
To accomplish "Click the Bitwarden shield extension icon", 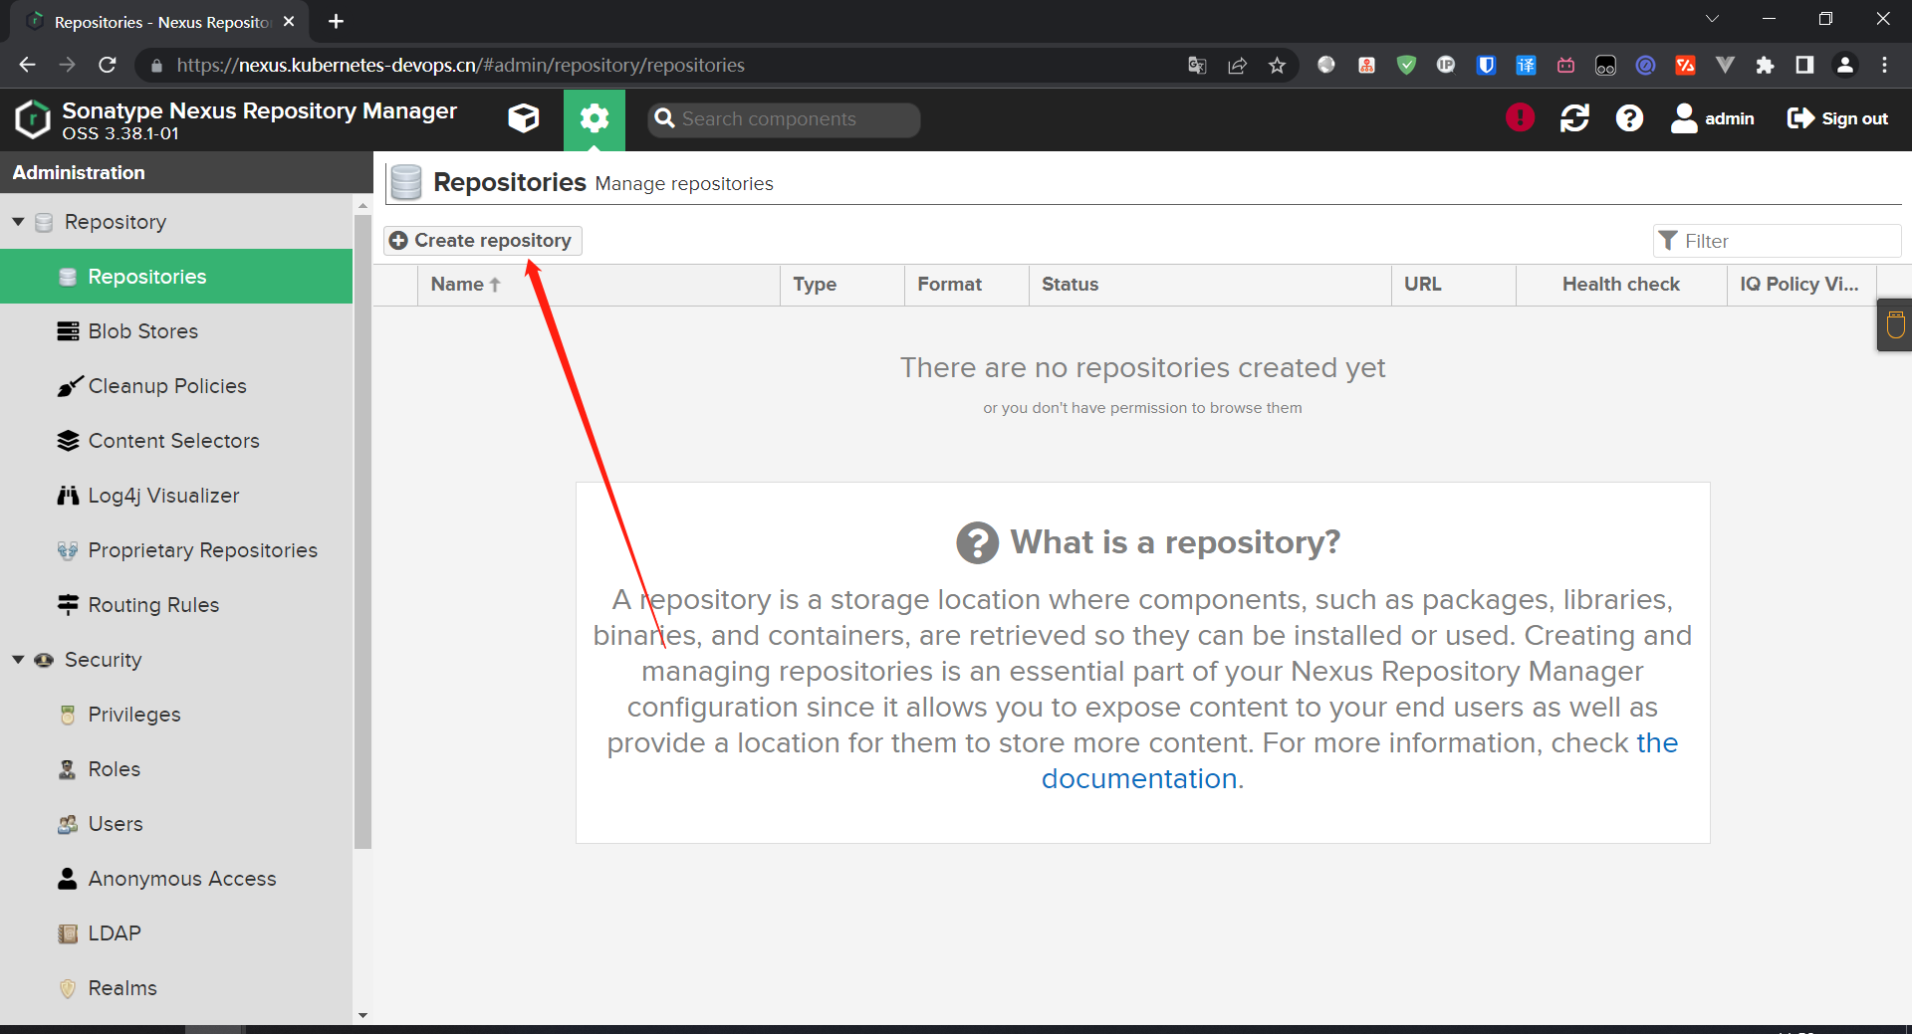I will pyautogui.click(x=1486, y=66).
